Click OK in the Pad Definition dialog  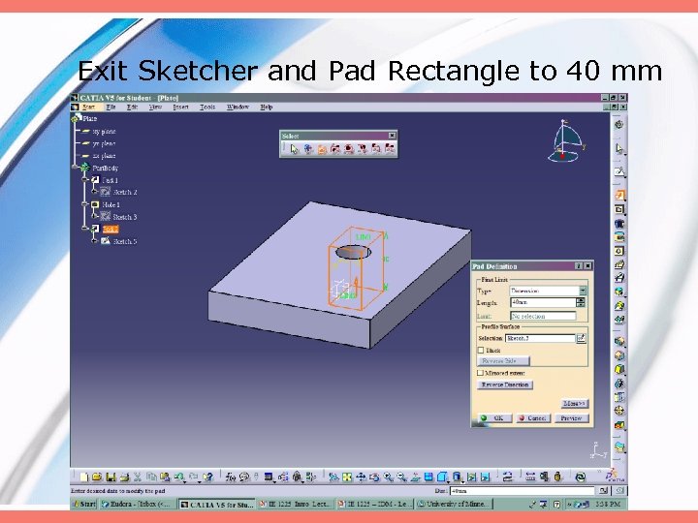point(494,418)
